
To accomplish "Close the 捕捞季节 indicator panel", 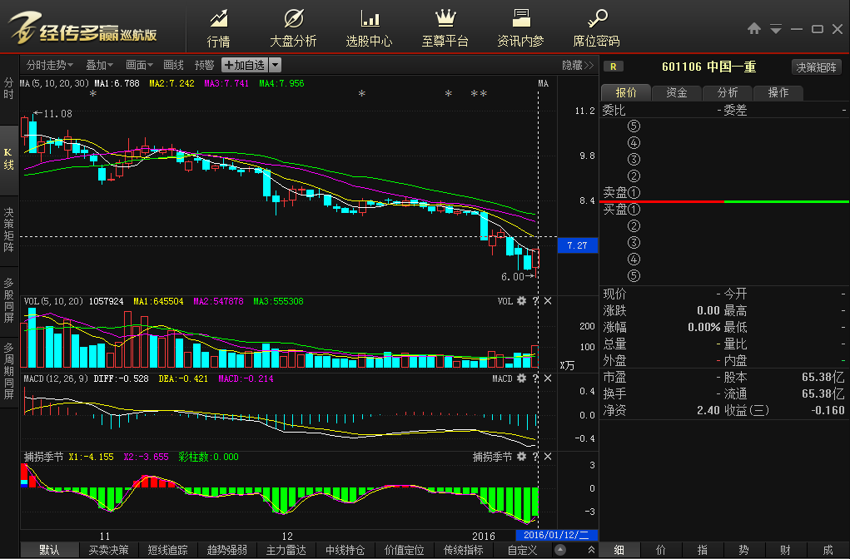I will pyautogui.click(x=548, y=457).
